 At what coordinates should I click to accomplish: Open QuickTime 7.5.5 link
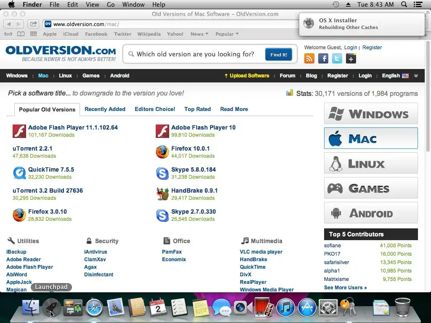pyautogui.click(x=51, y=169)
